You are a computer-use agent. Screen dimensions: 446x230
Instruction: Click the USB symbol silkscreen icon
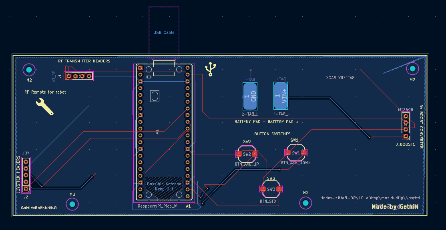pyautogui.click(x=211, y=69)
